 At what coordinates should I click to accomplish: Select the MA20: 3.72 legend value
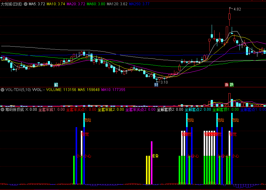click(x=76, y=4)
